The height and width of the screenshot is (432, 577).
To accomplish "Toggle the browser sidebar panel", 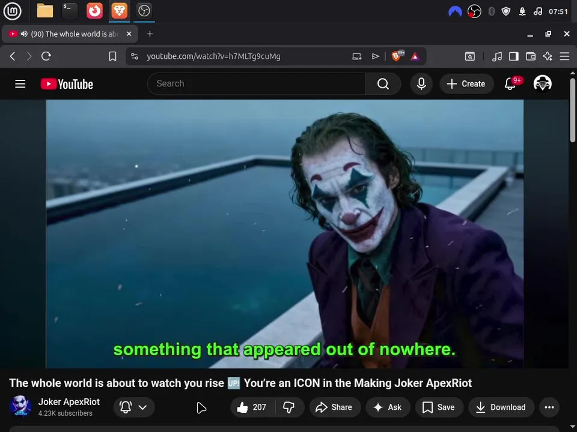I will click(x=514, y=56).
